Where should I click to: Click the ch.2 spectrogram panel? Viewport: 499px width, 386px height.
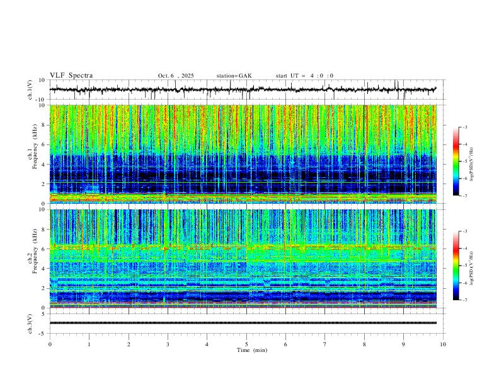pyautogui.click(x=243, y=259)
